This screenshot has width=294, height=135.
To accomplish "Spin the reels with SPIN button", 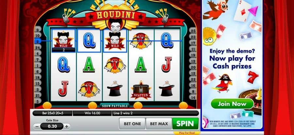I will (185, 123).
